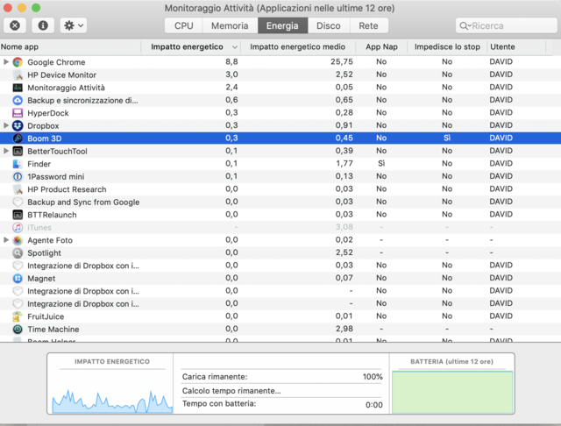Click the Batteria ultime 12 ore chart

pos(452,393)
